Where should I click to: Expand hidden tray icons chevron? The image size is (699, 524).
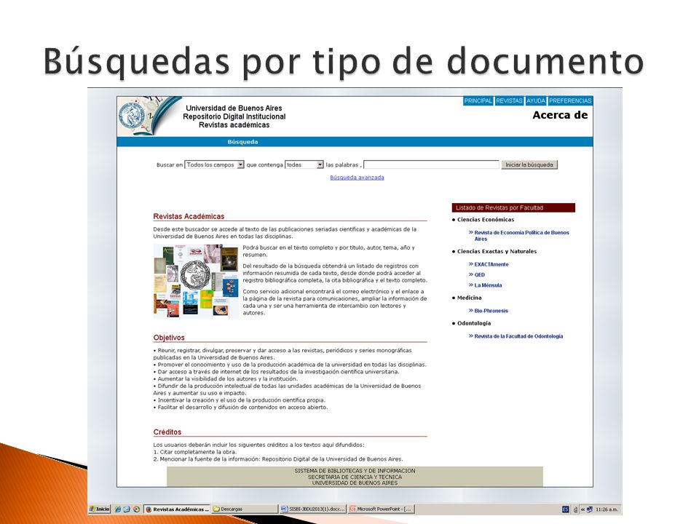point(582,509)
